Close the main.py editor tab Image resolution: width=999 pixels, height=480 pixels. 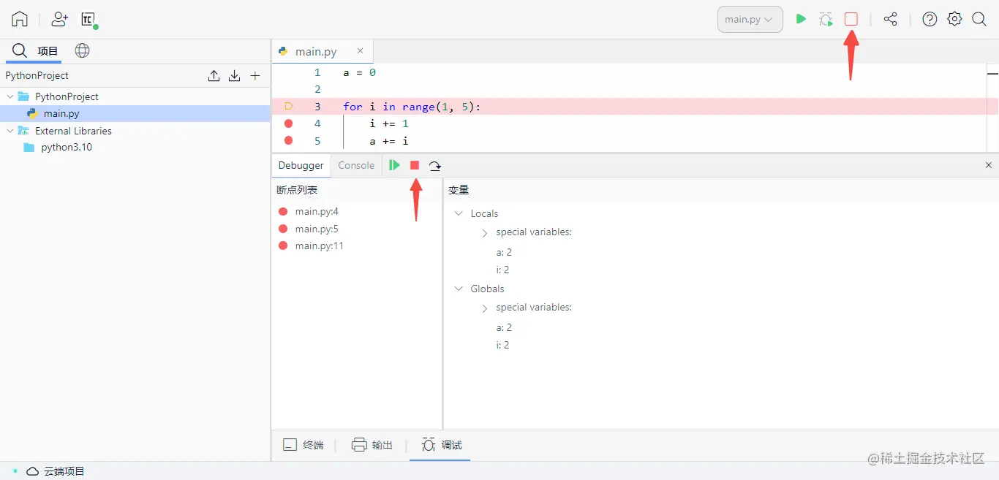tap(360, 50)
